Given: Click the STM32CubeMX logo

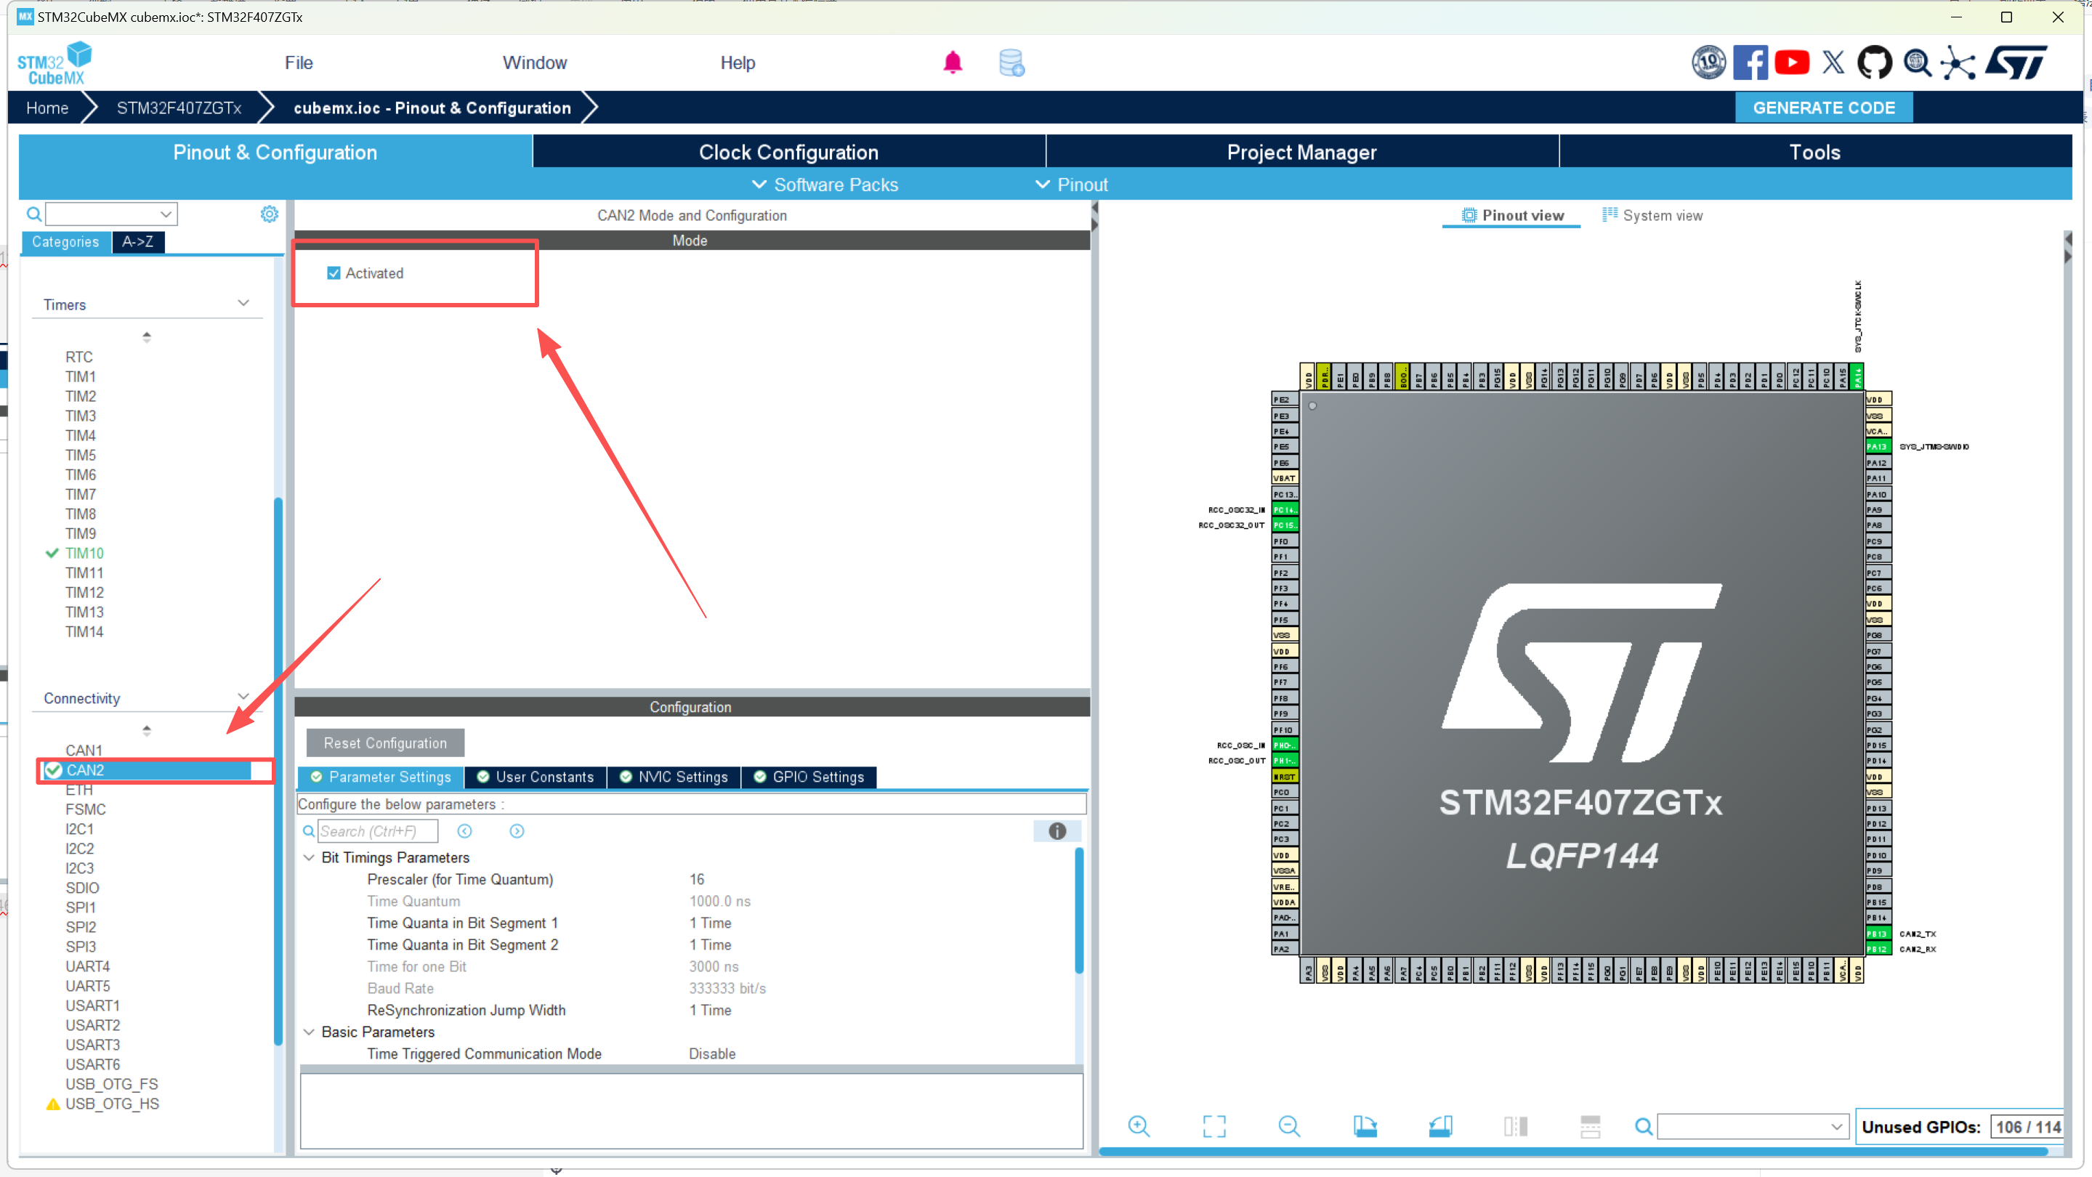Looking at the screenshot, I should [54, 63].
